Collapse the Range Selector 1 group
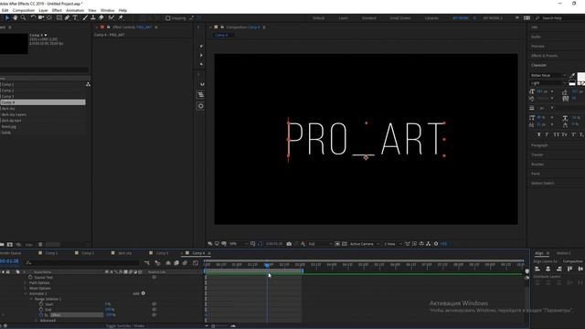585x329 pixels. pyautogui.click(x=31, y=299)
